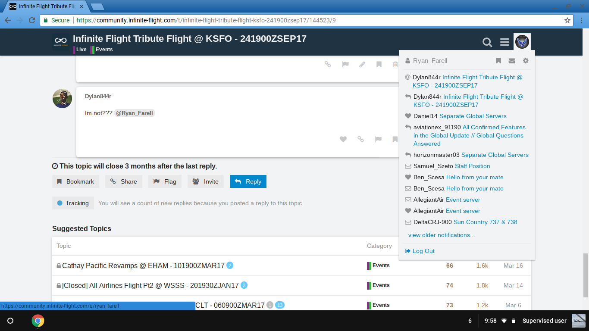Click the Tracking notification level button
The height and width of the screenshot is (331, 589).
[x=73, y=203]
